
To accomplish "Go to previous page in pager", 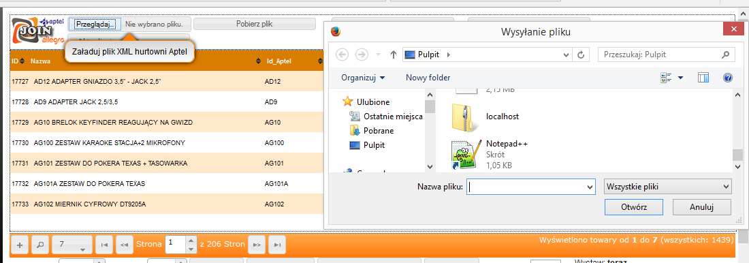I will coord(124,245).
